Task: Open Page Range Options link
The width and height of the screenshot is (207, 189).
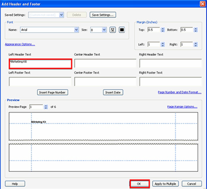Action: point(182,106)
